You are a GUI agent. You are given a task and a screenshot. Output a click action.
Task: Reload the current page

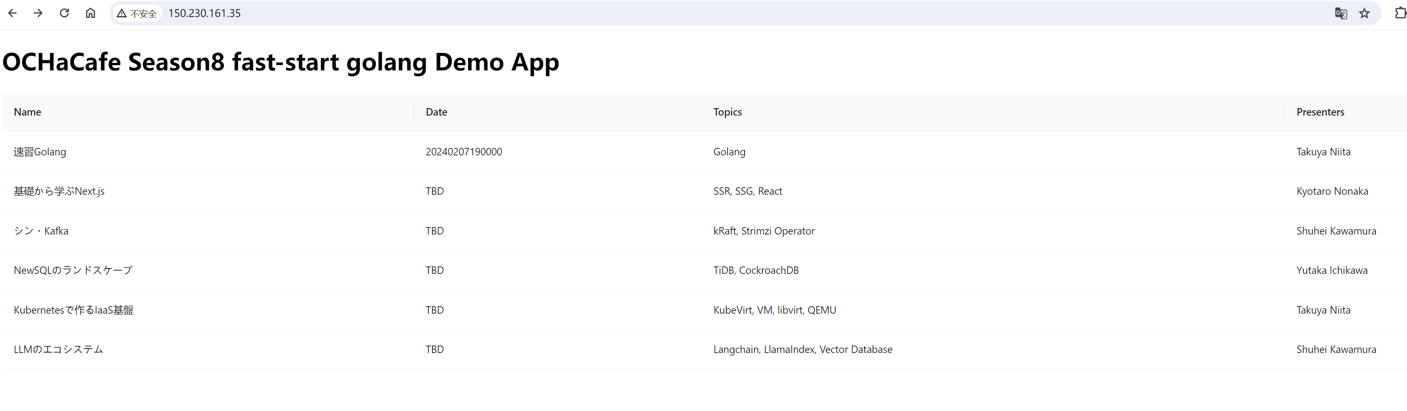[x=65, y=13]
